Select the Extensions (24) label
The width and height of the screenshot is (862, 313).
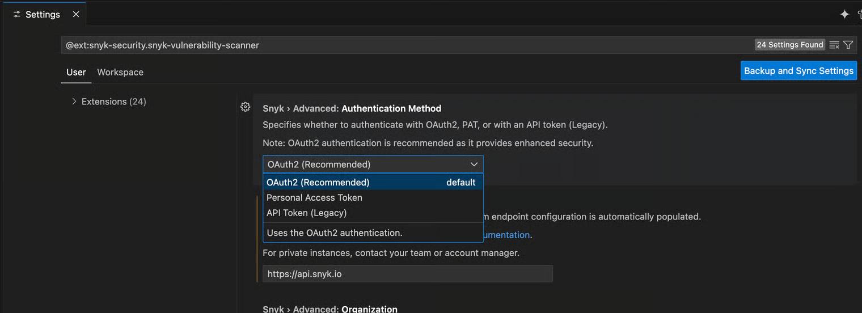point(114,101)
